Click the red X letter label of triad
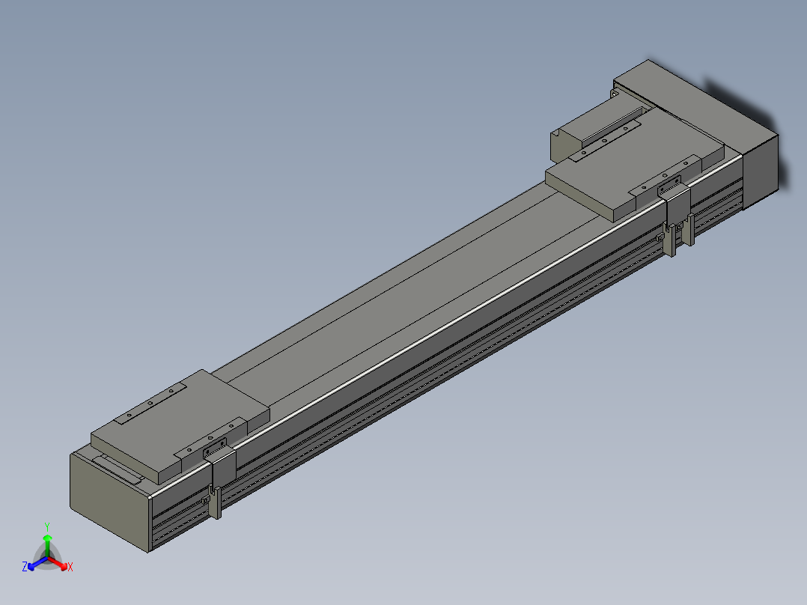The image size is (807, 605). coord(70,568)
